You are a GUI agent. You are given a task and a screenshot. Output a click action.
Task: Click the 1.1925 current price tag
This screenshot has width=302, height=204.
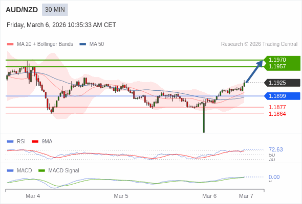pos(283,83)
